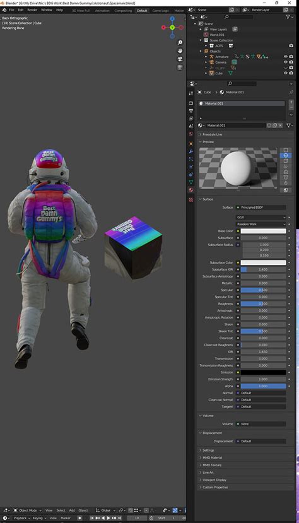Open the Modifiers wrench tab icon

pyautogui.click(x=191, y=151)
